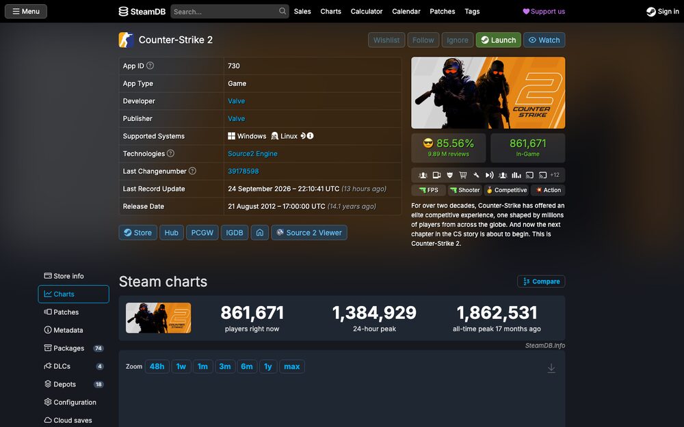Open changenumber 39178598 link
Screen dimensions: 684x427
tap(244, 171)
